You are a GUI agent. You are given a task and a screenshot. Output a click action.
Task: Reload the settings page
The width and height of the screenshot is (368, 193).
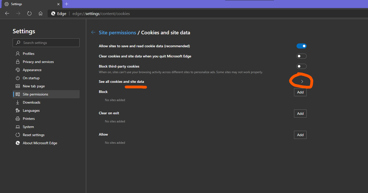point(29,13)
